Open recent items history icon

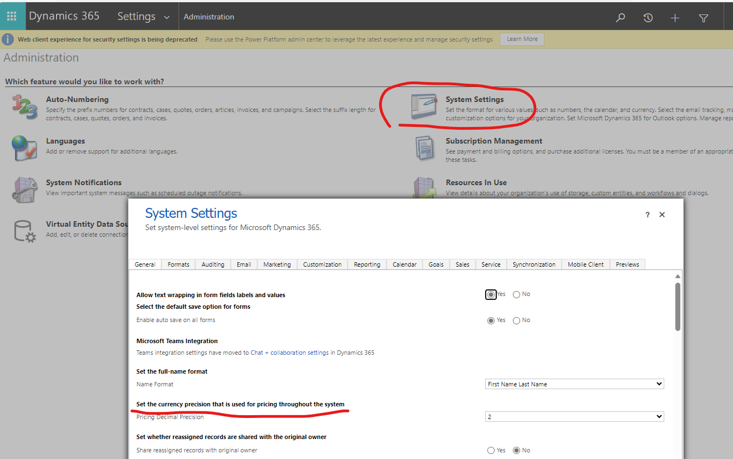[x=648, y=18]
